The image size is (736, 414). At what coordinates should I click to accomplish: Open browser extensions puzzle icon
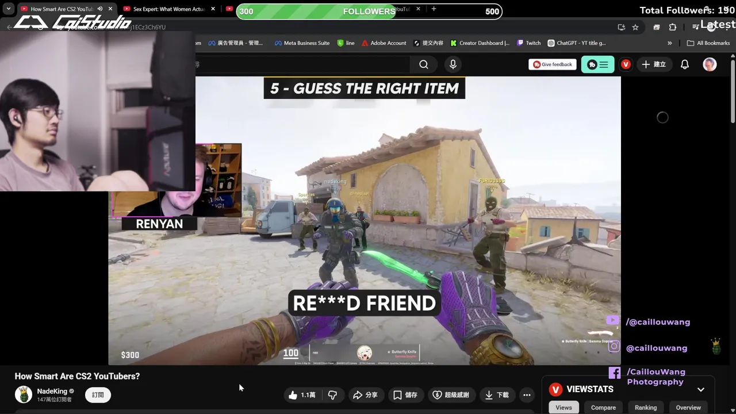(673, 27)
